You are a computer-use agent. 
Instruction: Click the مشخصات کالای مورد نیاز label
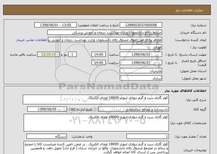[x=188, y=123]
